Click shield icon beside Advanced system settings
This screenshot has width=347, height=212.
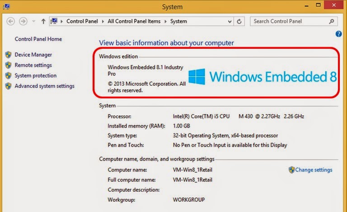(x=9, y=86)
